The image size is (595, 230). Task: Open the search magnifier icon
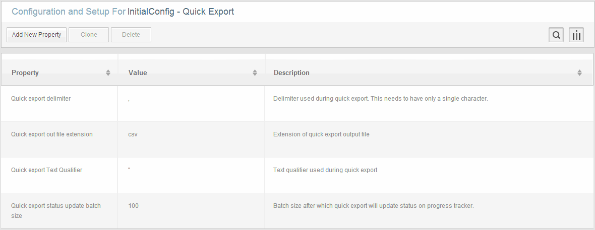[x=556, y=35]
